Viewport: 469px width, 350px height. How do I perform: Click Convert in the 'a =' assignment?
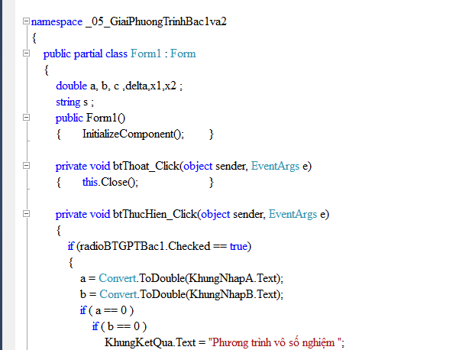118,278
